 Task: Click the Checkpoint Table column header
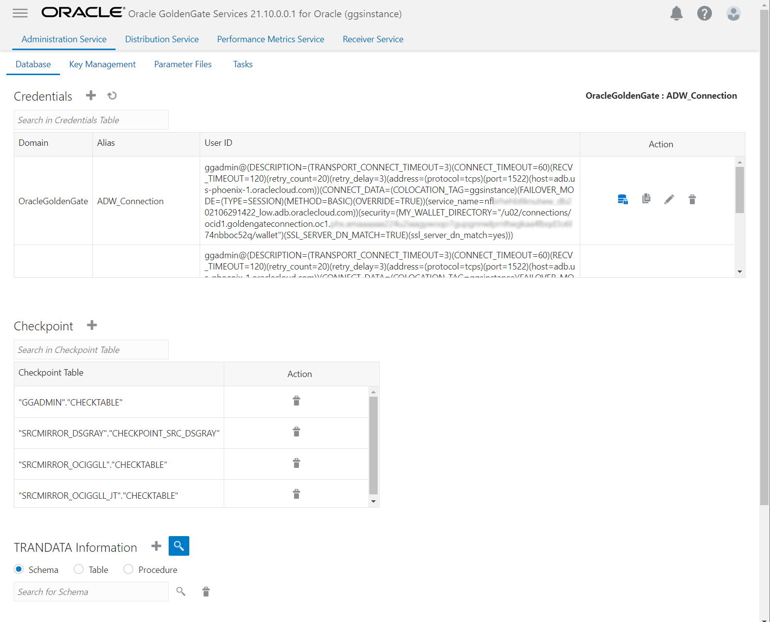point(119,374)
